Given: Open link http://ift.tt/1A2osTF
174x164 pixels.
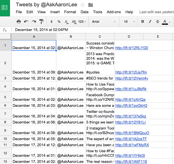Looking at the screenshot, I should (x=131, y=139).
